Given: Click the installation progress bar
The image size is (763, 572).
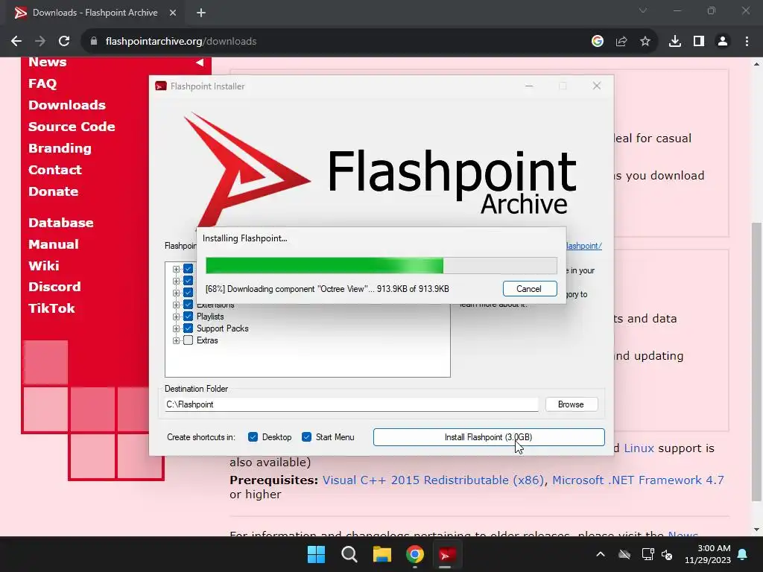Looking at the screenshot, I should tap(381, 266).
